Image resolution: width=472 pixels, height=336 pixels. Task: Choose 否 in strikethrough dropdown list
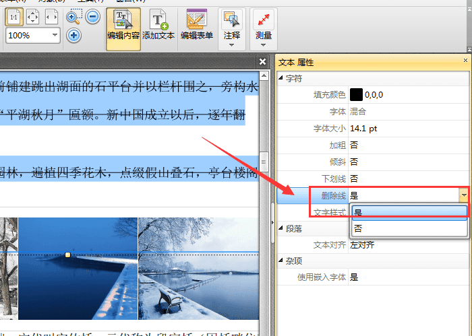pyautogui.click(x=410, y=229)
